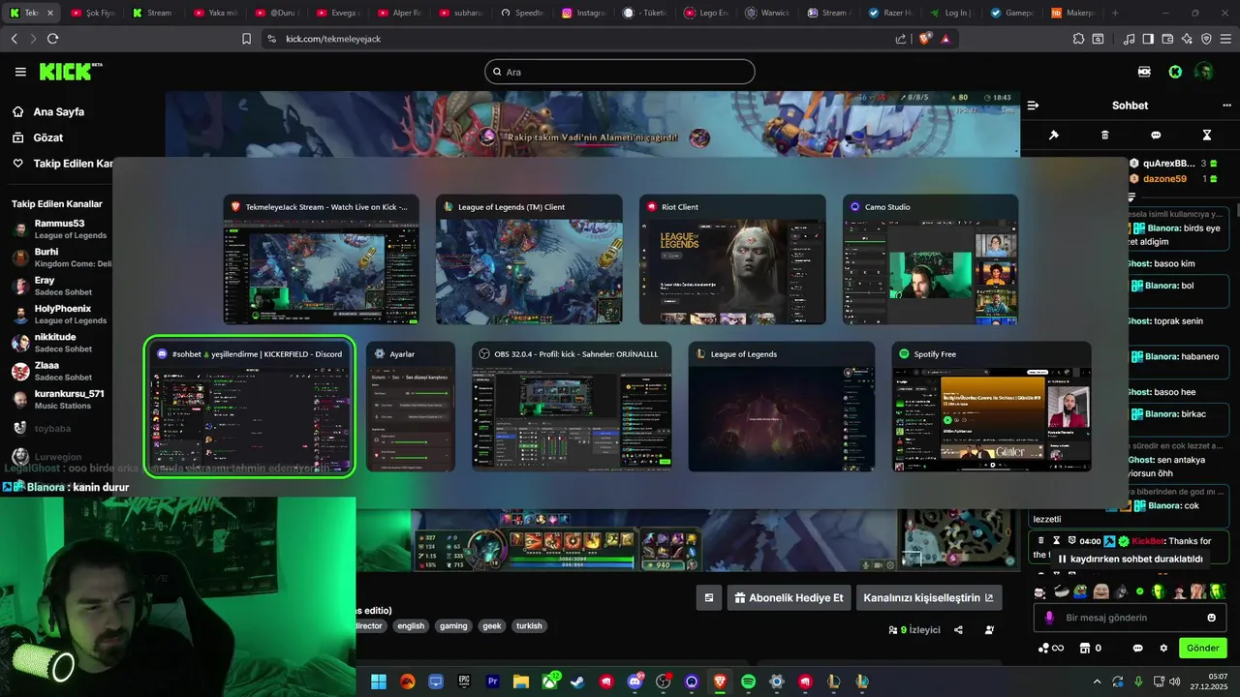The height and width of the screenshot is (697, 1240).
Task: Open the chat settings gear icon
Action: (1163, 648)
